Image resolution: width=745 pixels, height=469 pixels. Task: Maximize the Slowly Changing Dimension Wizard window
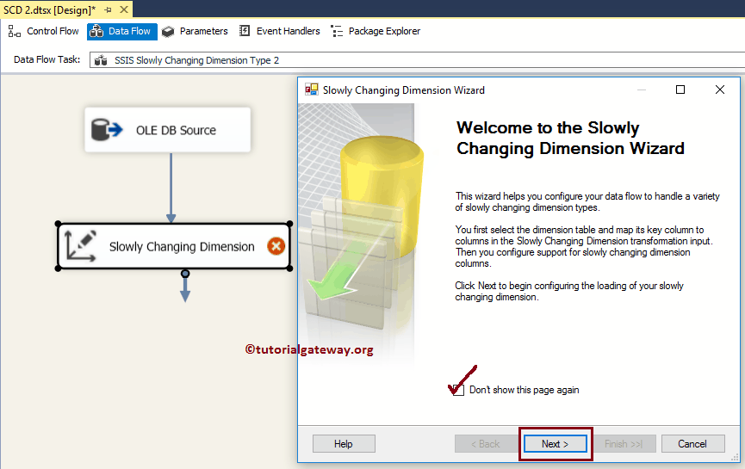click(680, 89)
